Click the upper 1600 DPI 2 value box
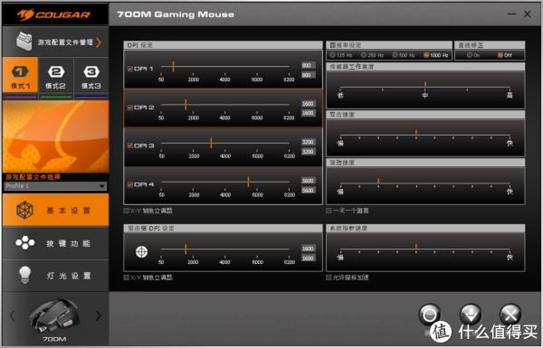The height and width of the screenshot is (348, 543). [x=308, y=104]
